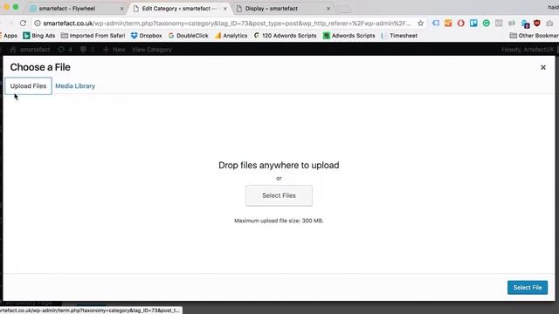559x314 pixels.
Task: Click the address bar URL
Action: 227,24
